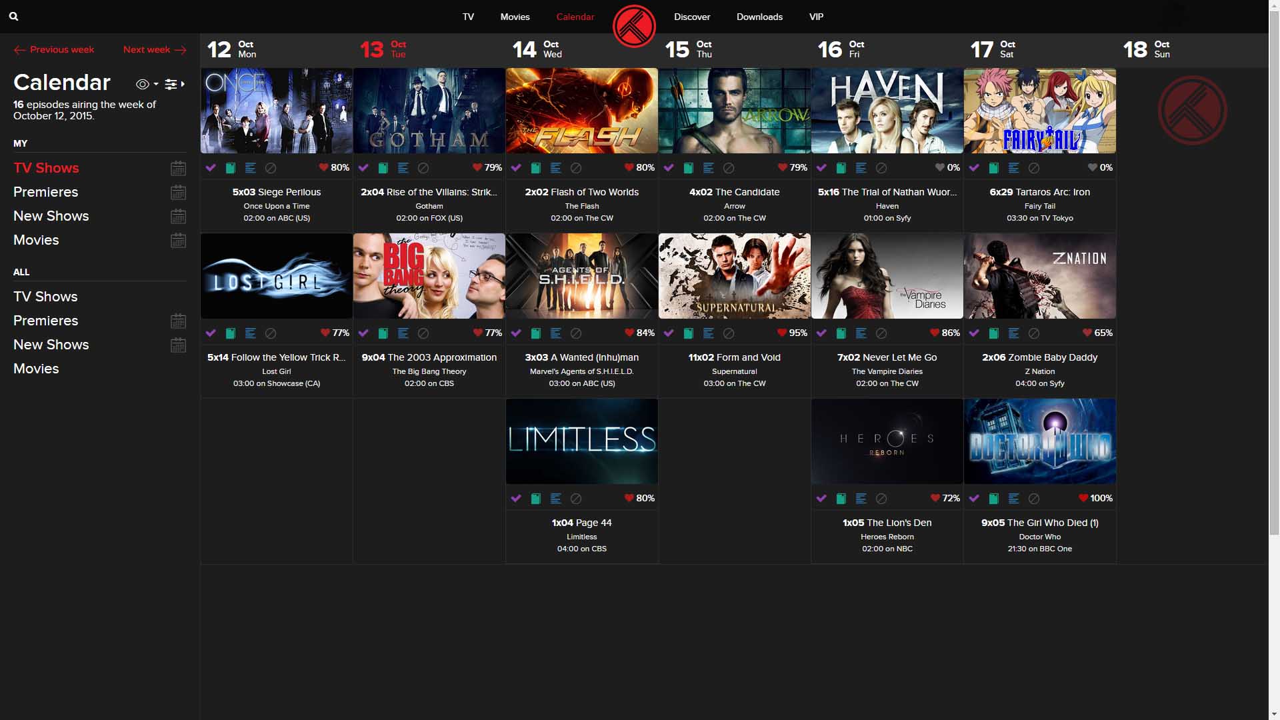The height and width of the screenshot is (720, 1280).
Task: Mark Doctor Who 9x05 as watched
Action: point(974,499)
